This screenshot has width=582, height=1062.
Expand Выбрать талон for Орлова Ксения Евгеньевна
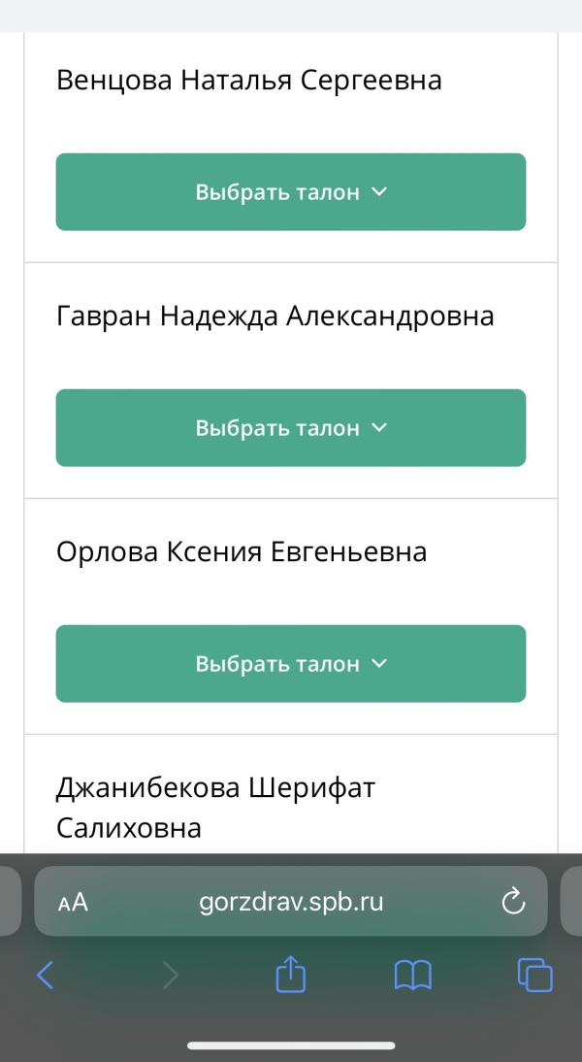click(291, 663)
